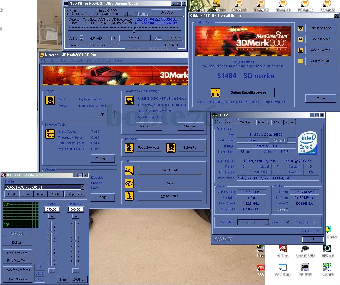340x285 pixels.
Task: Open the Run menu in 3DMark2001
Action: pyautogui.click(x=64, y=60)
